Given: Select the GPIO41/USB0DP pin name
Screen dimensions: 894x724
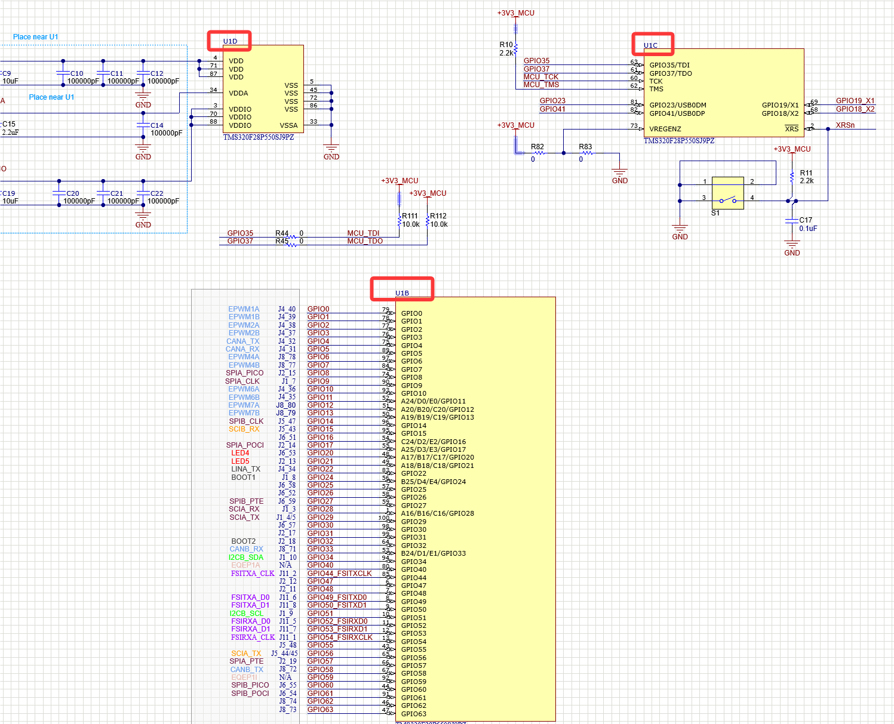Looking at the screenshot, I should (x=677, y=113).
